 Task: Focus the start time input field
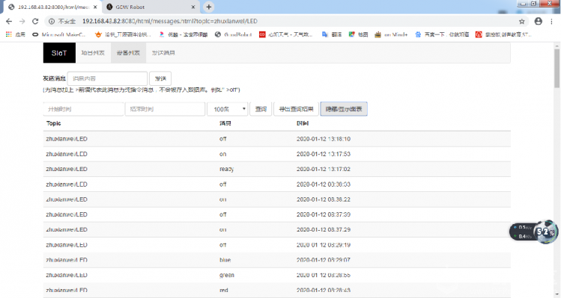point(83,109)
